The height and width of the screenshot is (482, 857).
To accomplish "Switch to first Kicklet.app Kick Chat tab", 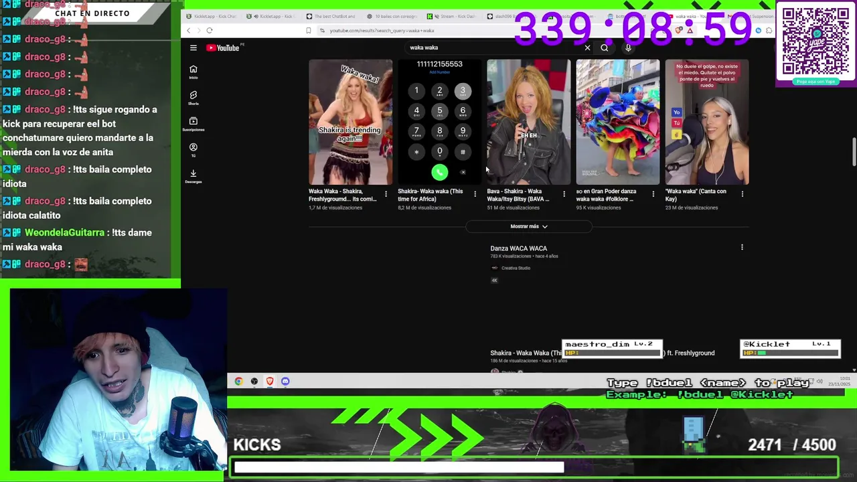I will pos(211,16).
